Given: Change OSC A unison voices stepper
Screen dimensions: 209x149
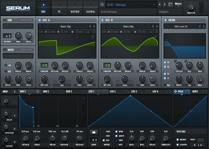Looking at the screenshot, I should [x=44, y=65].
